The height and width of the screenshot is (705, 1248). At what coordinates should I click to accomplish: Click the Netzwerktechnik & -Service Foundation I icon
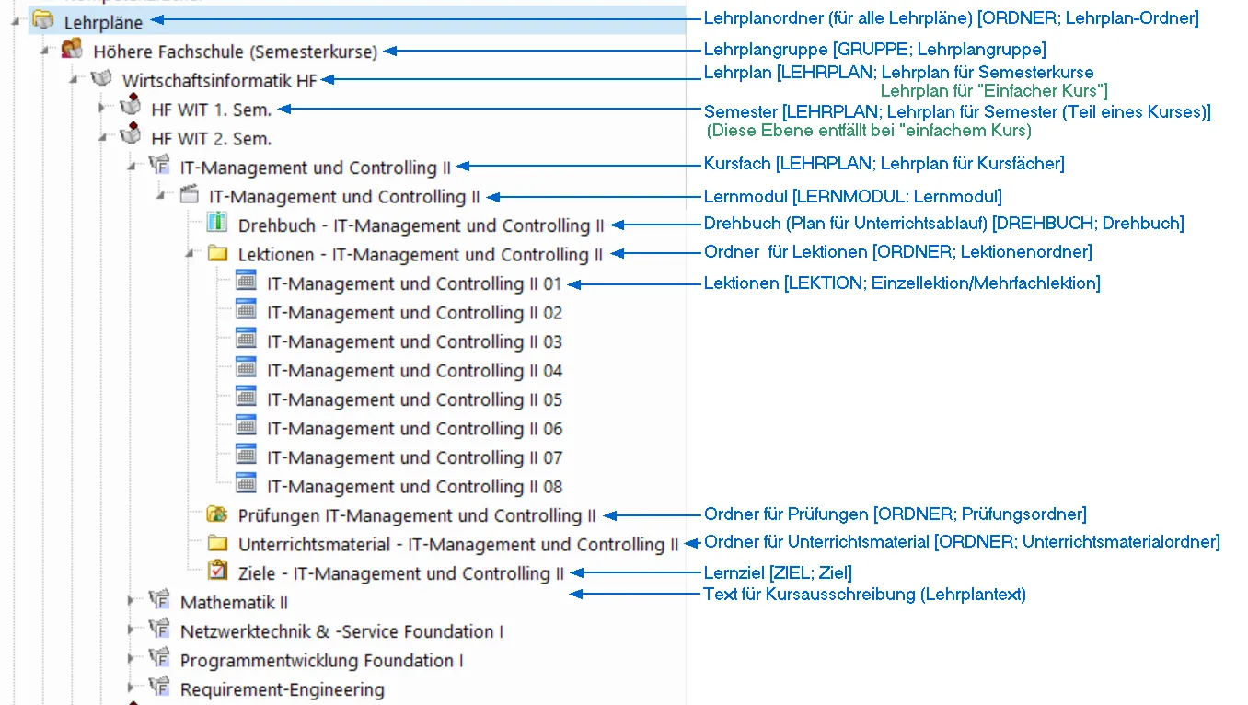(159, 630)
